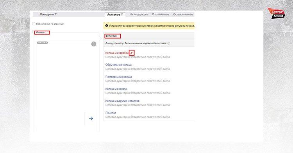This screenshot has width=293, height=153.
Task: Click the yellow «Установлены корректировки ставок» notice text
Action: point(152,26)
